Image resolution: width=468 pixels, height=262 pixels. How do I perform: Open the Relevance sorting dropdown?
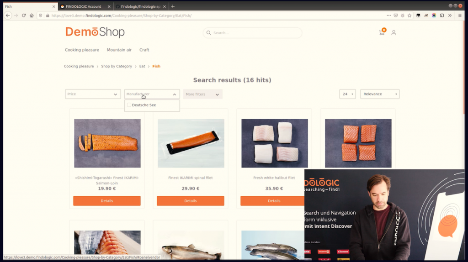coord(380,94)
